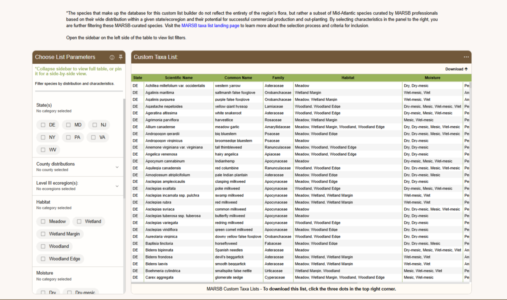Check the NJ state checkbox
The width and height of the screenshot is (507, 300).
95,125
